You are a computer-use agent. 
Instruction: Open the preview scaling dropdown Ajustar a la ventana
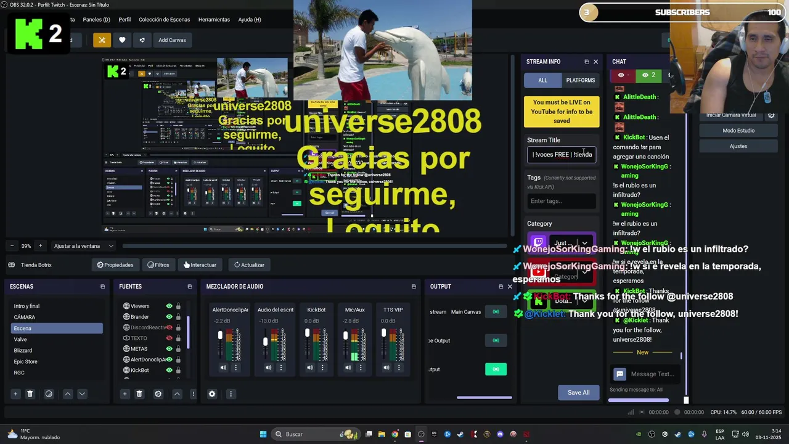(x=84, y=246)
